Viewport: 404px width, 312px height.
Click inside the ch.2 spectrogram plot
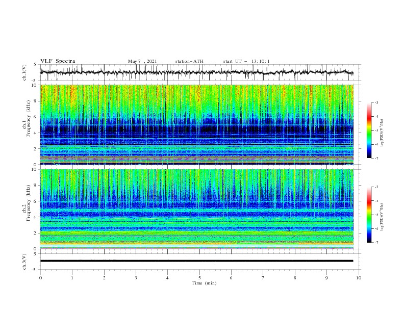click(x=196, y=209)
